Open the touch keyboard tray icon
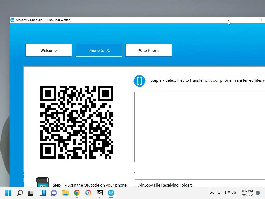Image resolution: width=265 pixels, height=199 pixels. pos(219,193)
